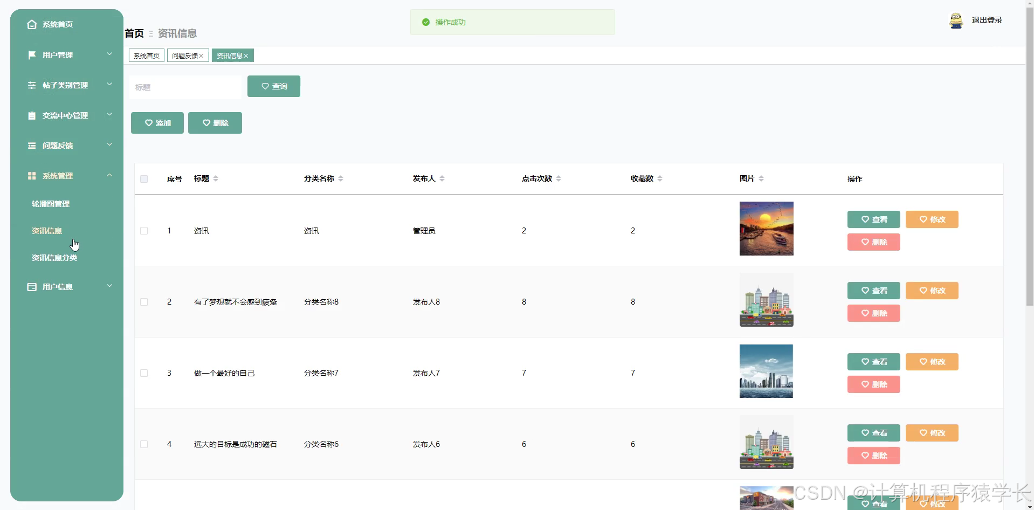Click the 标题 search input field
This screenshot has height=510, width=1034.
click(x=186, y=87)
